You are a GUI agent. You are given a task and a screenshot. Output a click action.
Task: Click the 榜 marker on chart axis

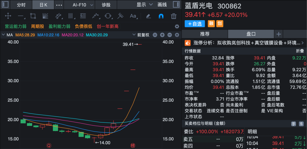pyautogui.click(x=133, y=146)
